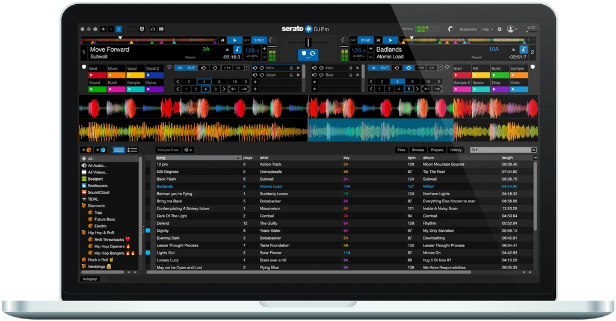Viewport: 616px width, 321px height.
Task: Click the Analyze Files button
Action: [168, 150]
